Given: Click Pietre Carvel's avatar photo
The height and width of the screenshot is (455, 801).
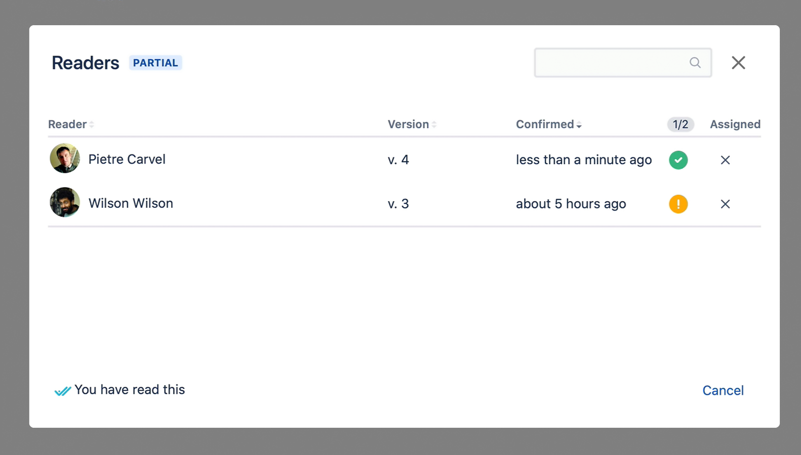Looking at the screenshot, I should [65, 159].
